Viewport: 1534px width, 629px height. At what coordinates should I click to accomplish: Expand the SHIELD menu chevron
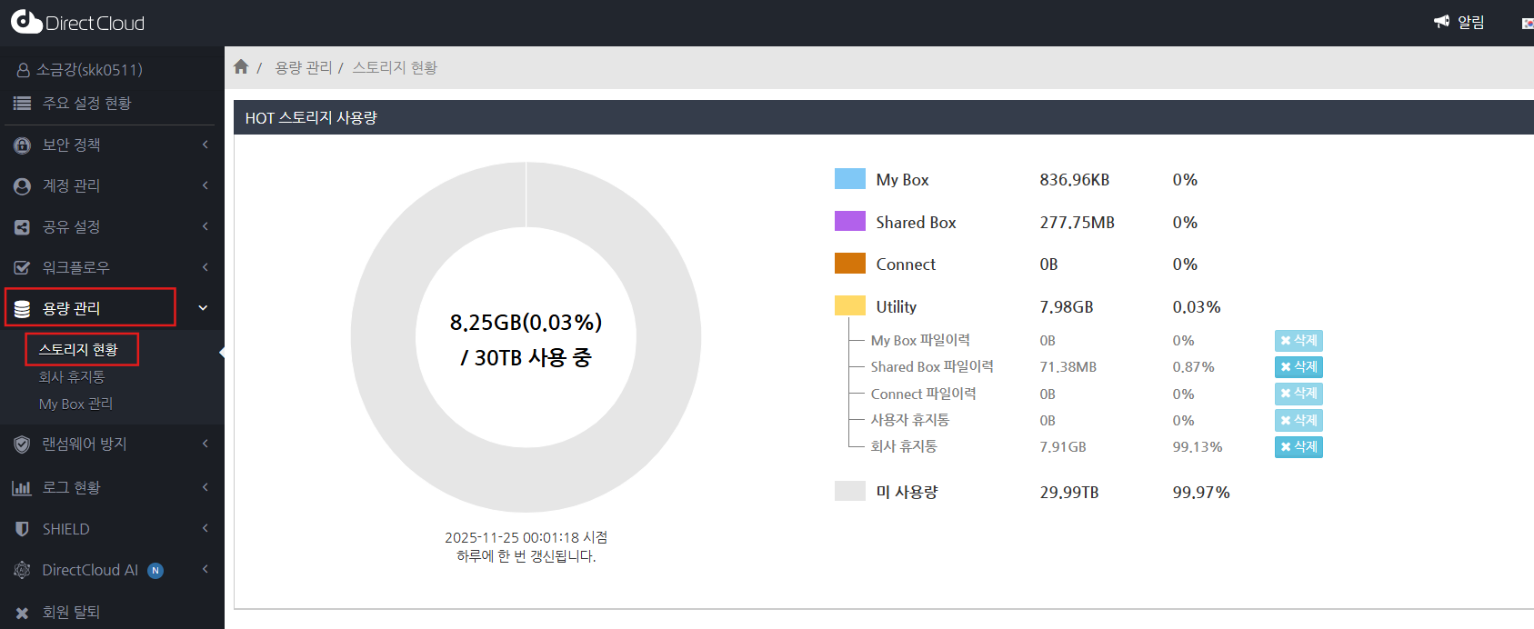click(206, 529)
